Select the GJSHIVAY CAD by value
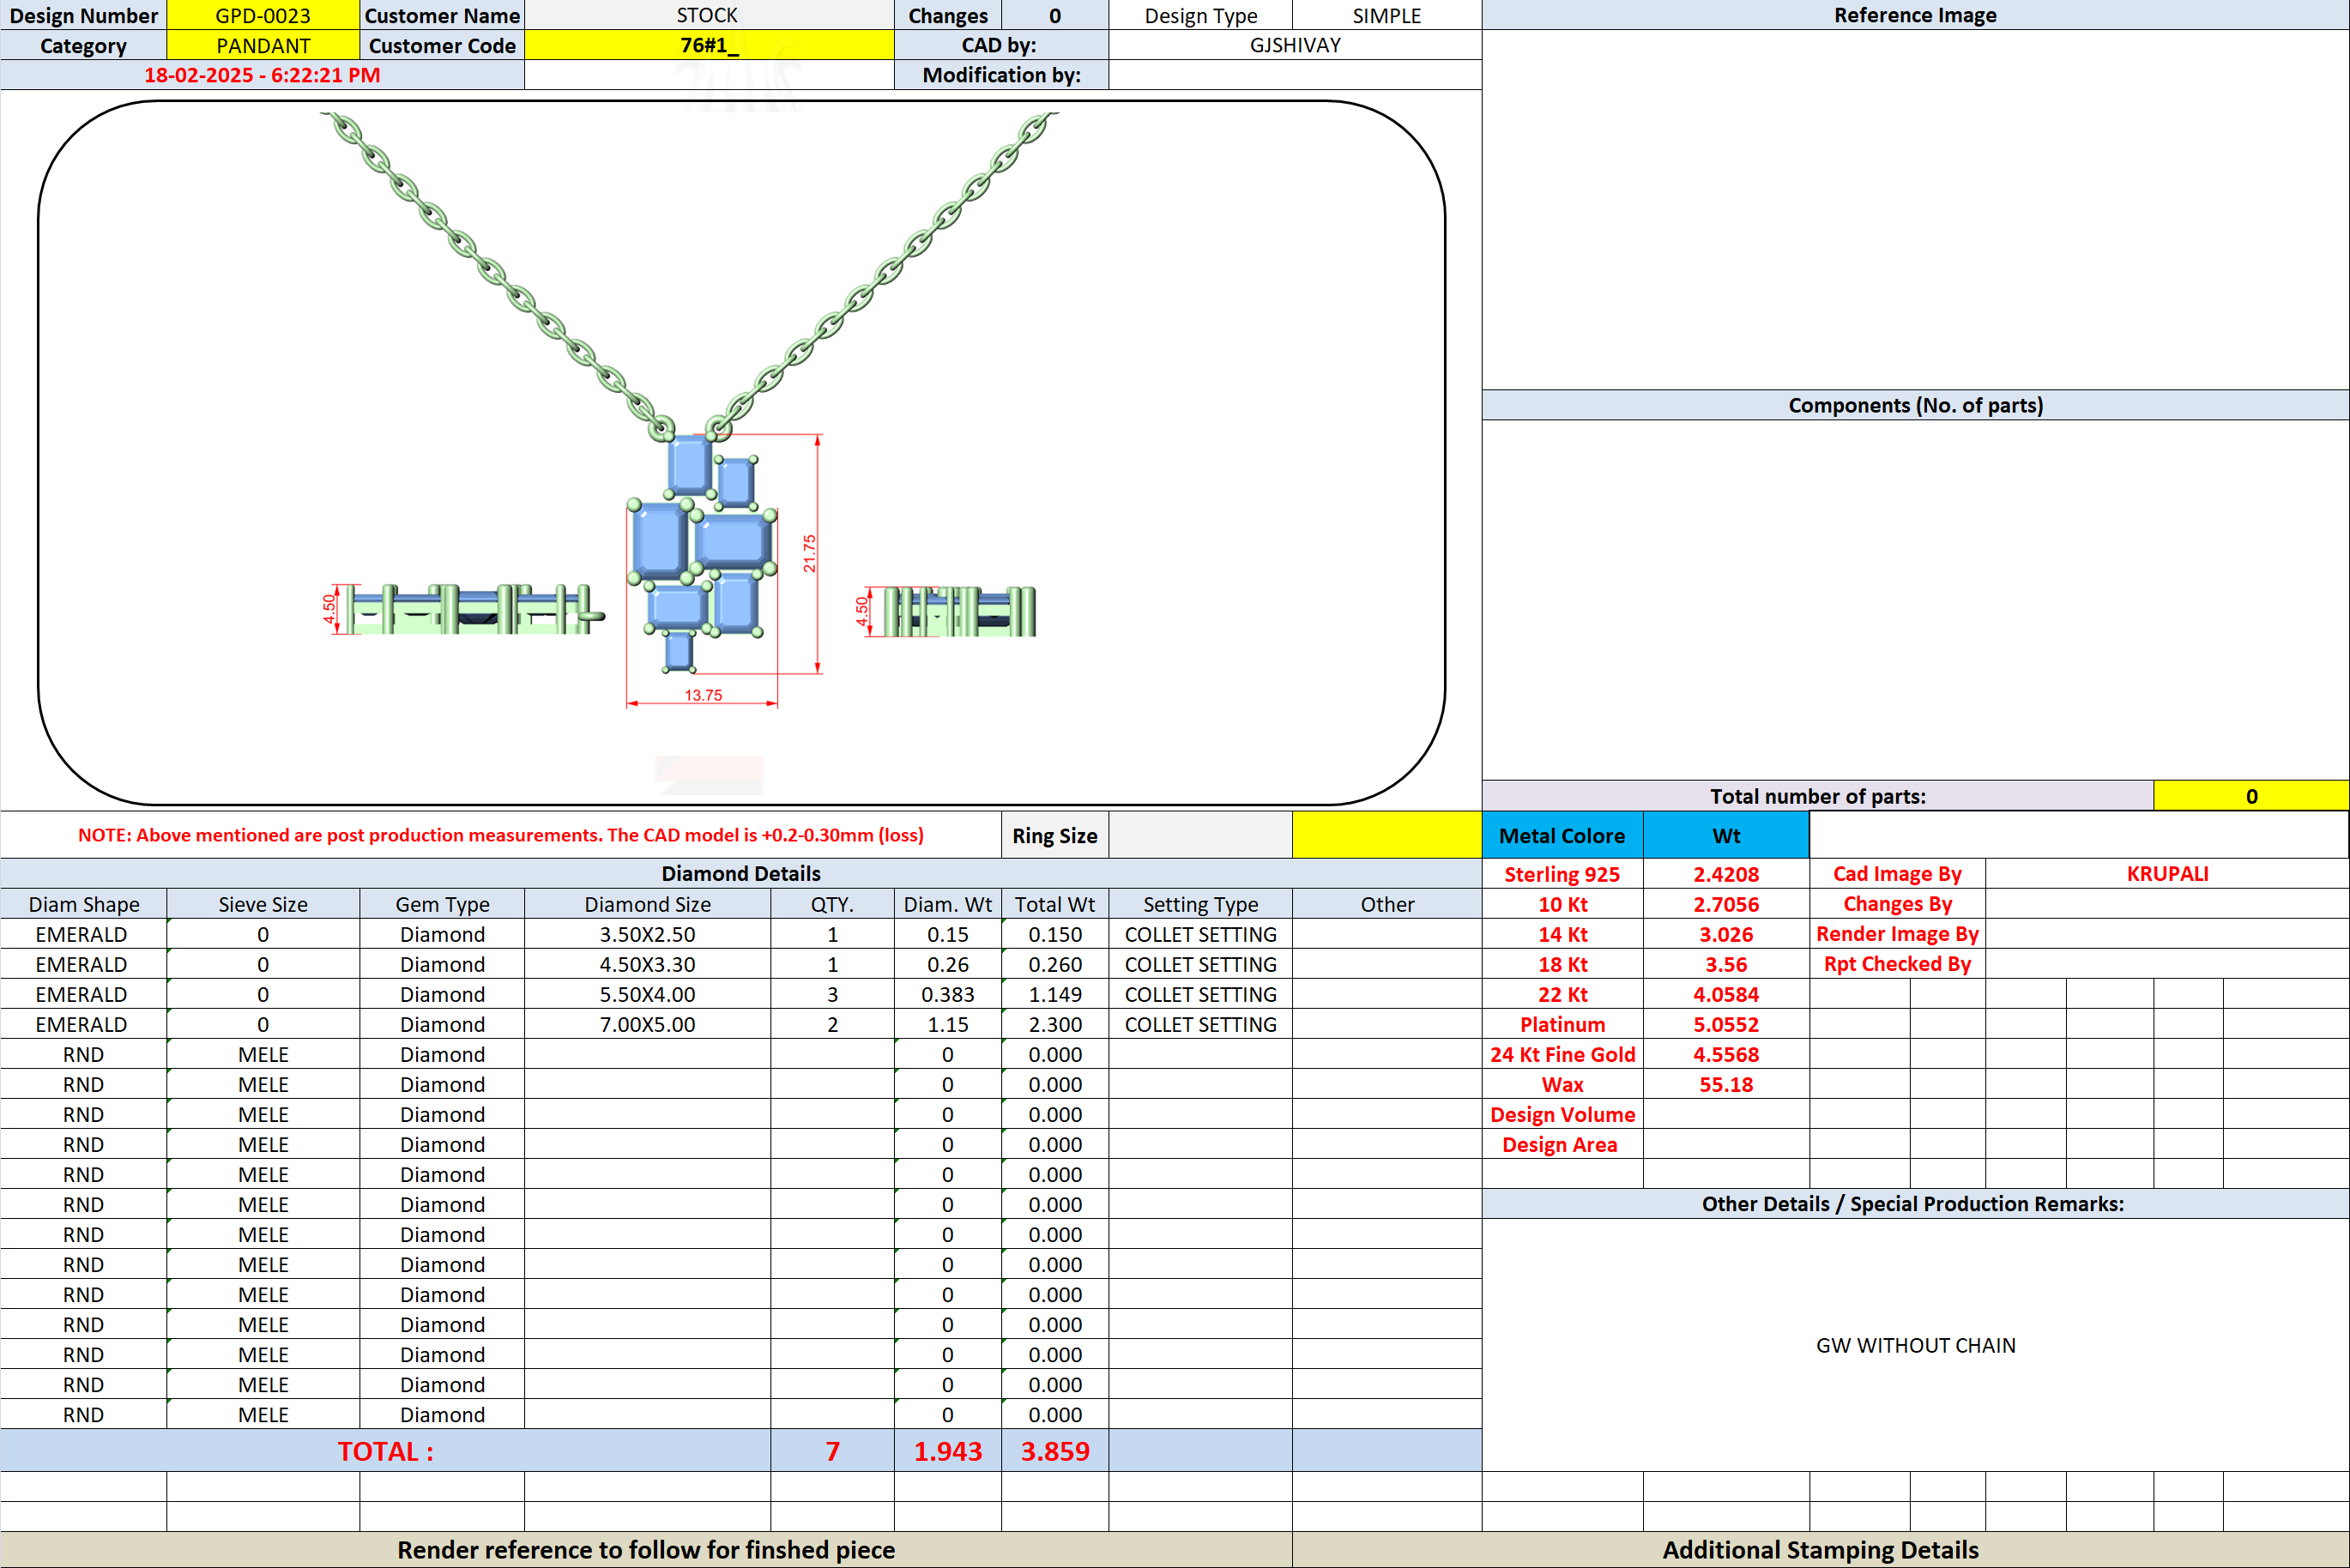 [1295, 45]
